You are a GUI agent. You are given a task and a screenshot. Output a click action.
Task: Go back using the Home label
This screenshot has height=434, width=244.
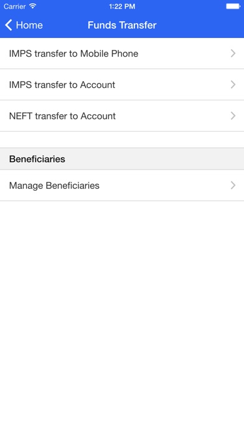pyautogui.click(x=29, y=25)
